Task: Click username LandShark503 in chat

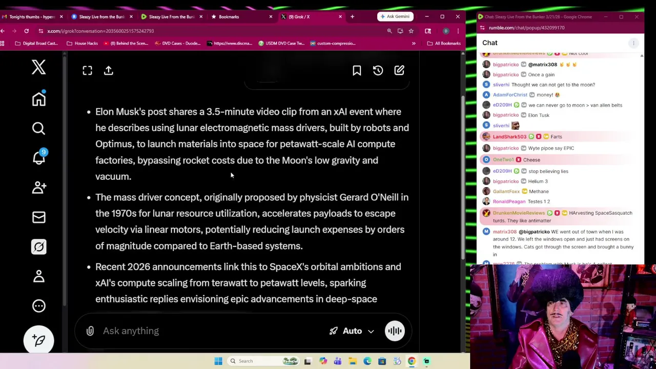Action: tap(509, 137)
